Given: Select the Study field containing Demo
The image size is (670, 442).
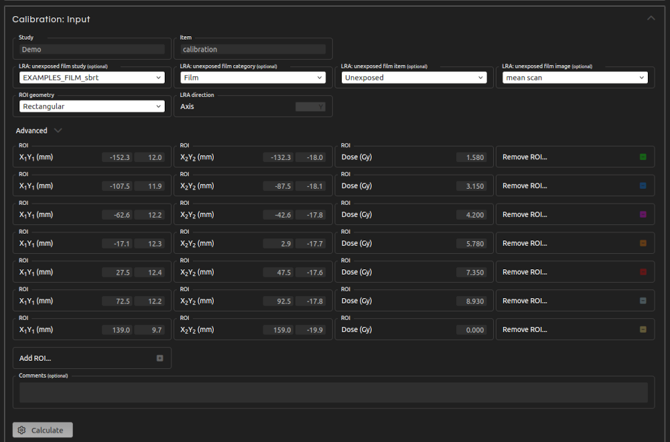Looking at the screenshot, I should (x=92, y=50).
